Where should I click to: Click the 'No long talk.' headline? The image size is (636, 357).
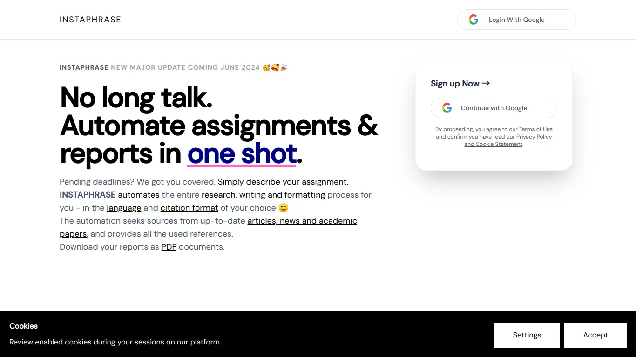pyautogui.click(x=136, y=98)
